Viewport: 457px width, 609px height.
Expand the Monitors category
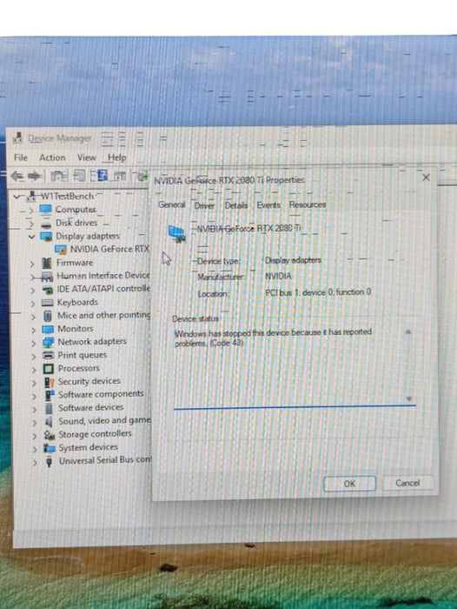(34, 330)
